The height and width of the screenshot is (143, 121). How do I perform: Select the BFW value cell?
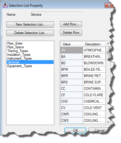coord(71,69)
